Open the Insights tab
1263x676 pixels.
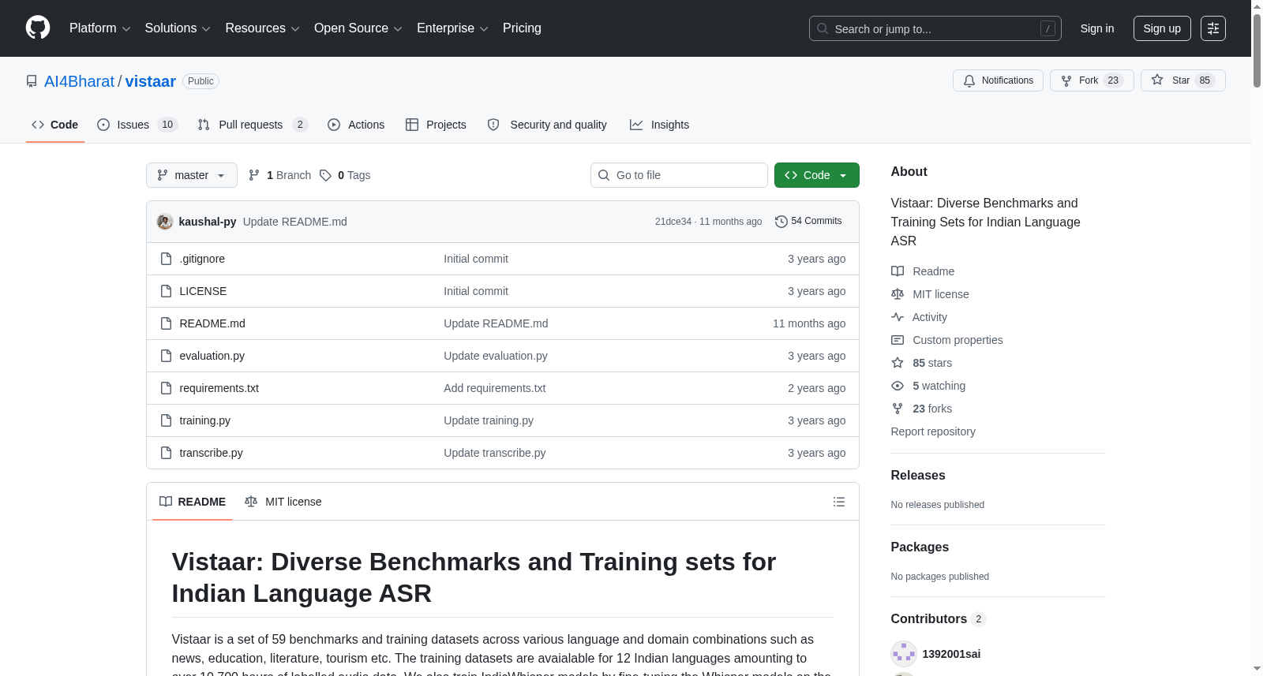click(x=659, y=125)
